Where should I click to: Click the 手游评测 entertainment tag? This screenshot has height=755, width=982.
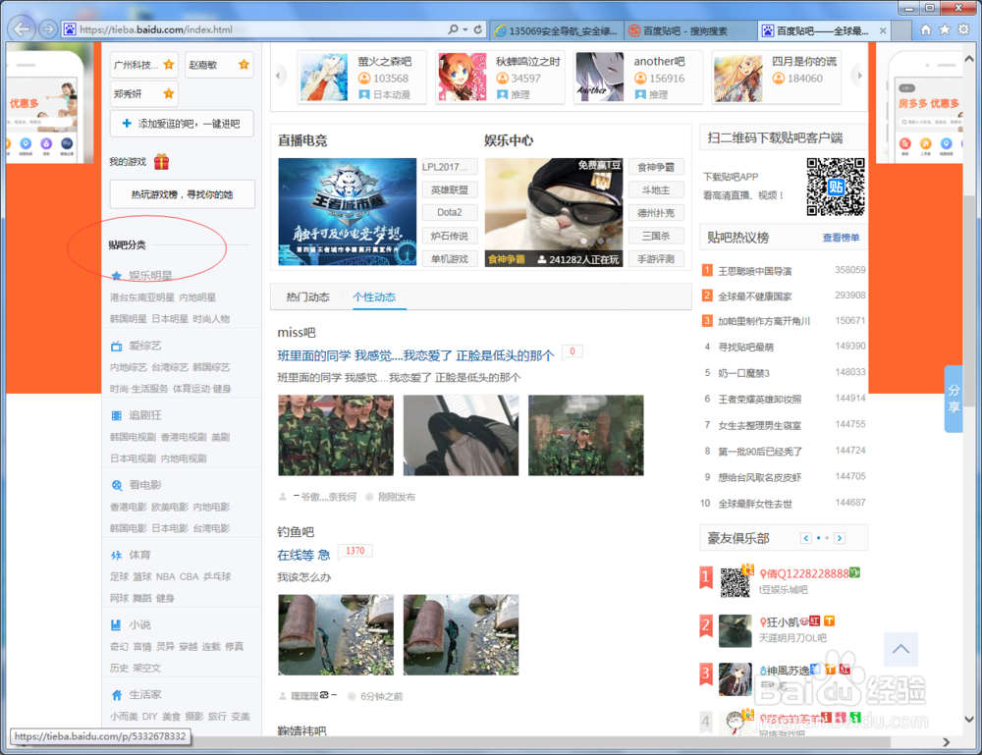tap(656, 258)
